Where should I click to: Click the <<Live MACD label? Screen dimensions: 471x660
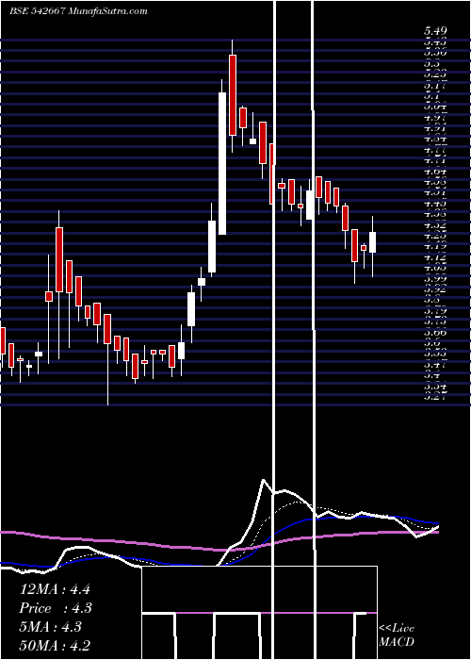397,635
